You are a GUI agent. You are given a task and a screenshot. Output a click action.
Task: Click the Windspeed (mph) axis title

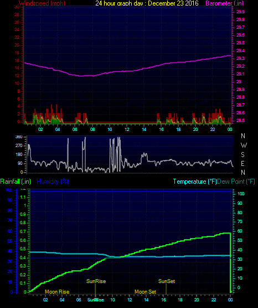tap(42, 3)
